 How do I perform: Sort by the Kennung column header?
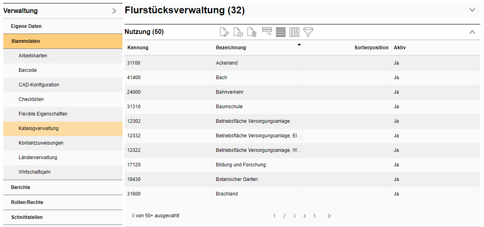click(138, 48)
